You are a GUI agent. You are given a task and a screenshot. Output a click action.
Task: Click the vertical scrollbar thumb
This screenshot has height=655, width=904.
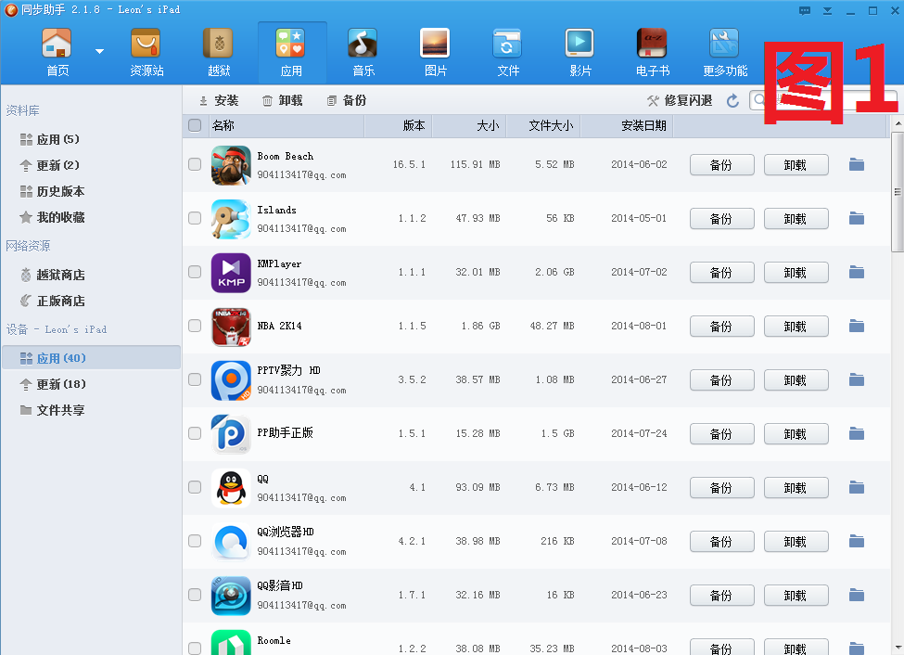coord(898,192)
